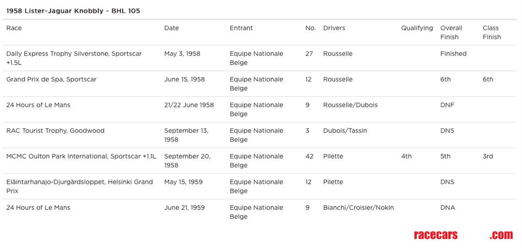Click the Daily Express Trophy Silverstone race
The image size is (522, 248).
pyautogui.click(x=74, y=58)
